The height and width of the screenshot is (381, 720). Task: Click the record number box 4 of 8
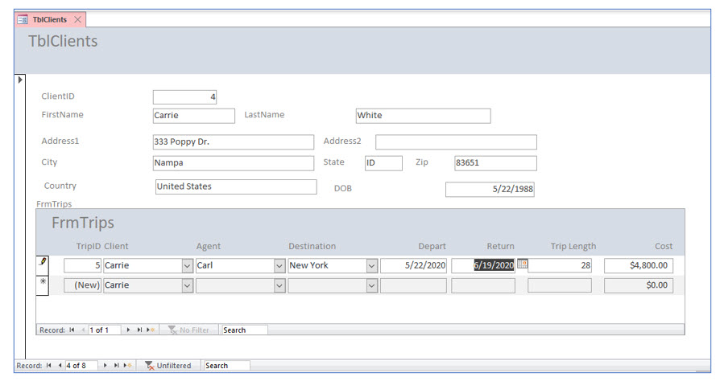coord(81,366)
